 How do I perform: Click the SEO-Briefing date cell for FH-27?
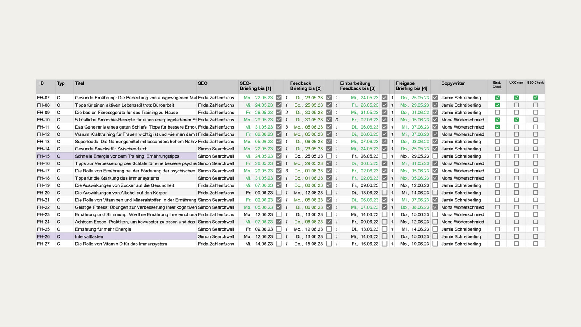[256, 244]
